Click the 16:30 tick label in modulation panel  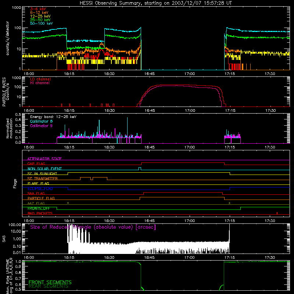point(109,147)
